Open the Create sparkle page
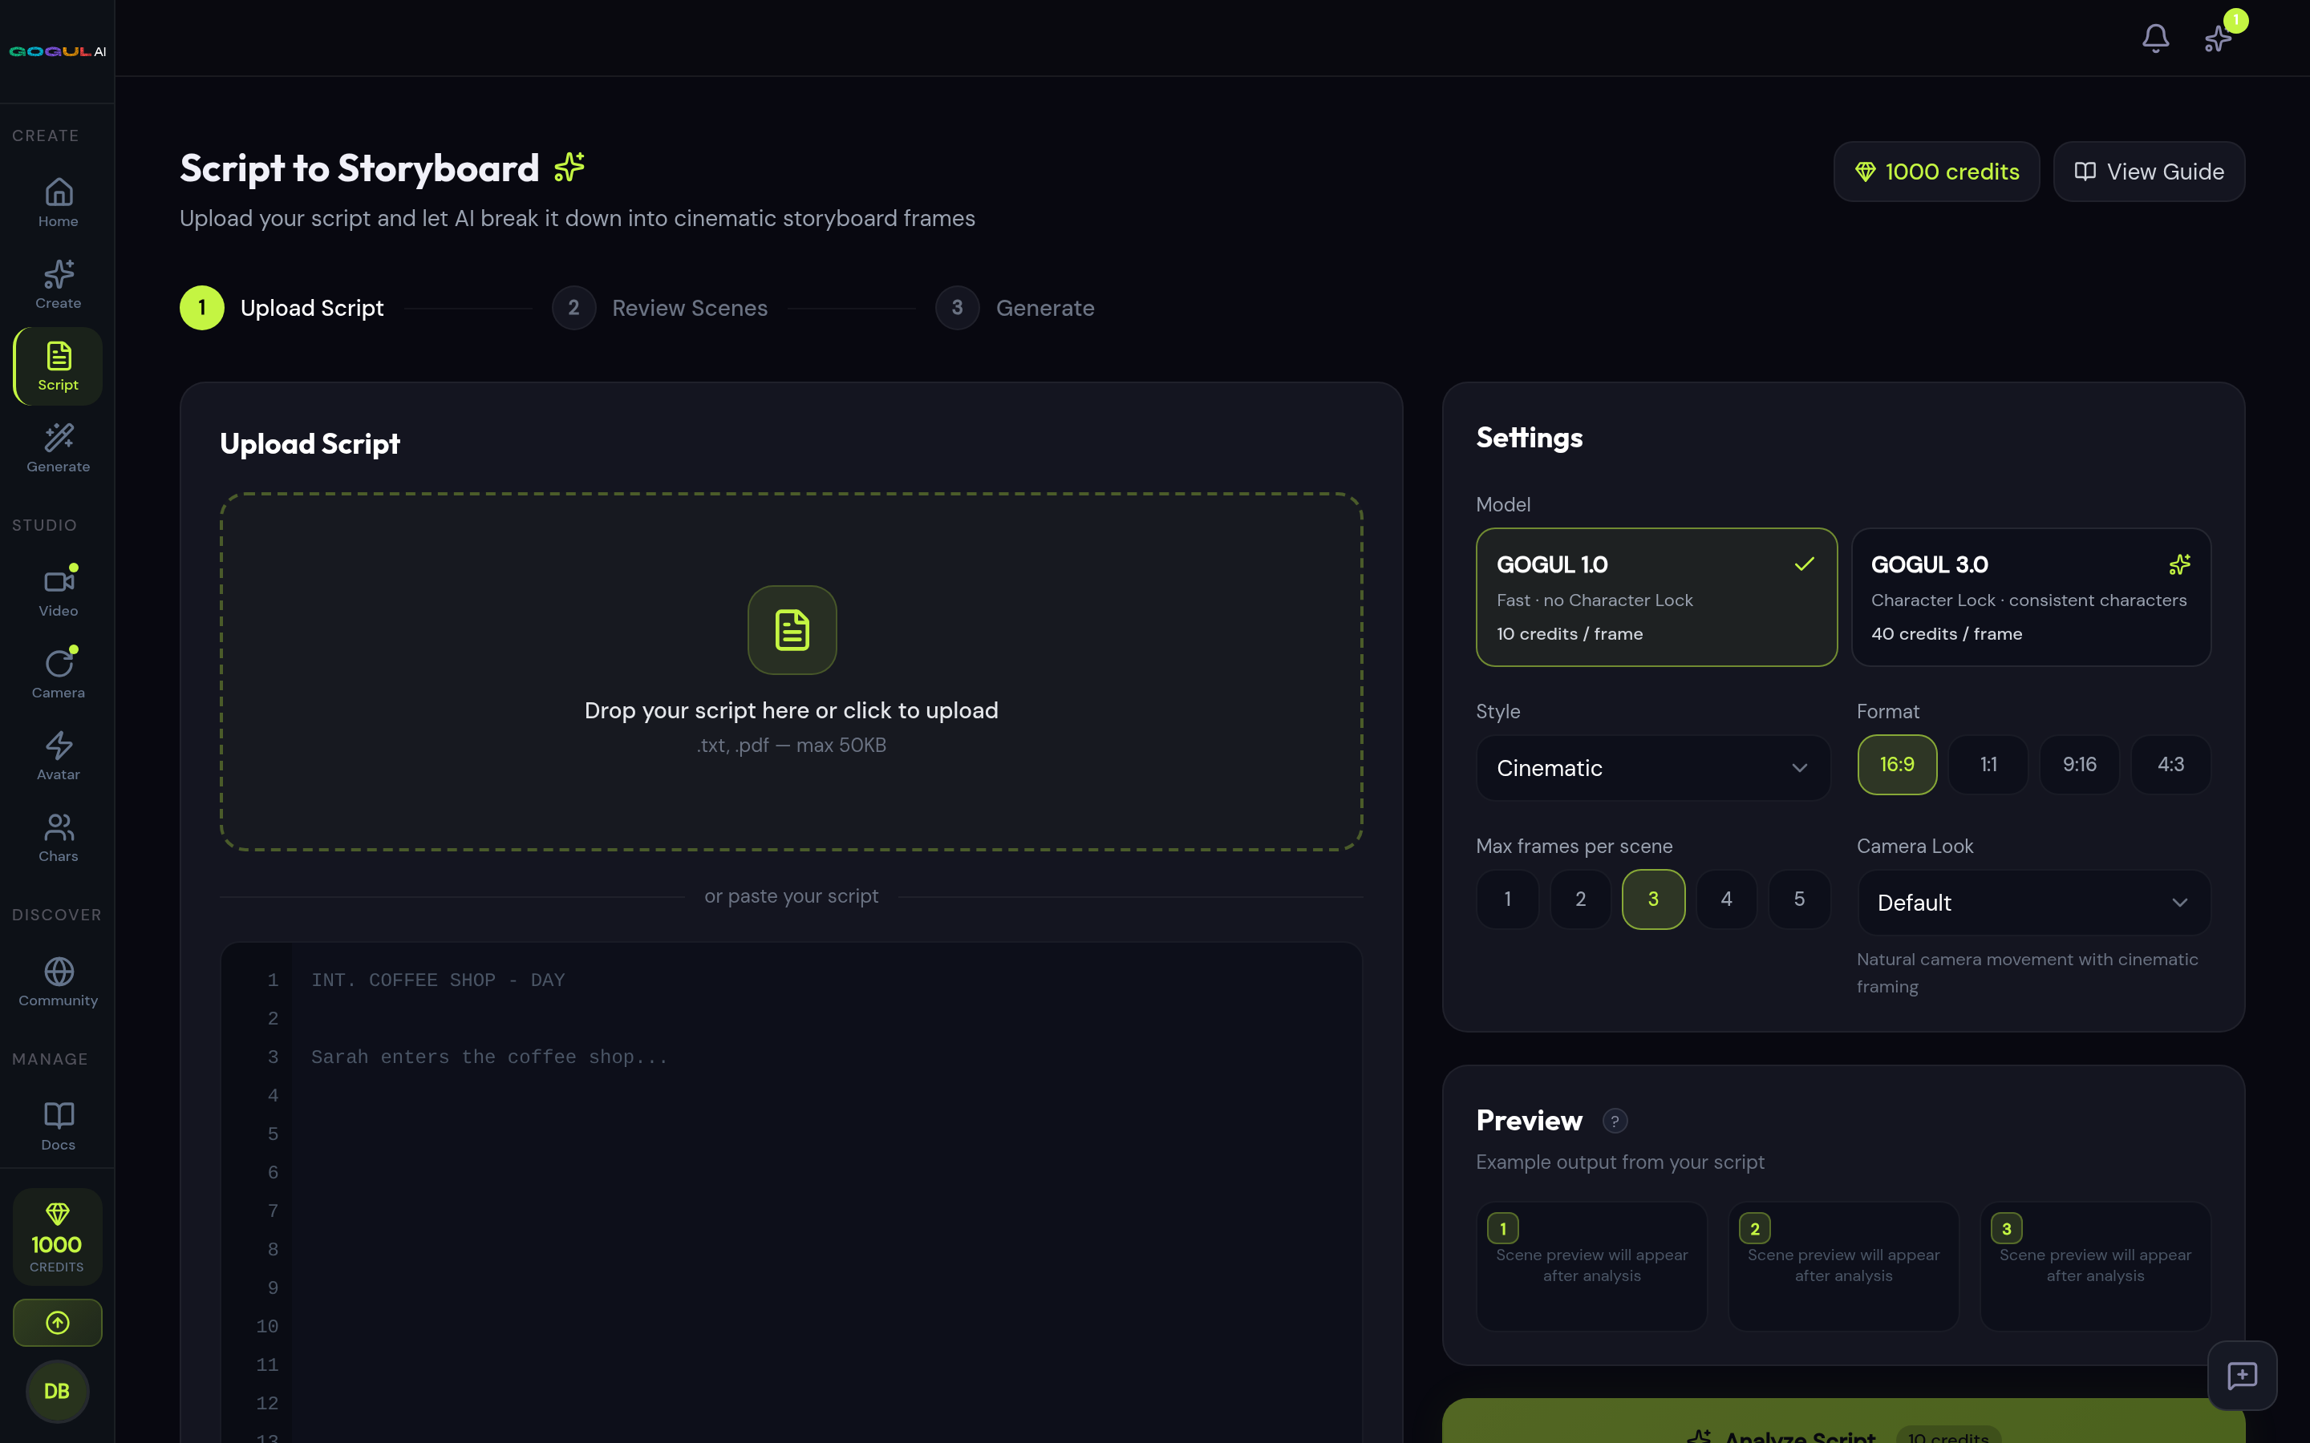The image size is (2310, 1443). click(59, 285)
